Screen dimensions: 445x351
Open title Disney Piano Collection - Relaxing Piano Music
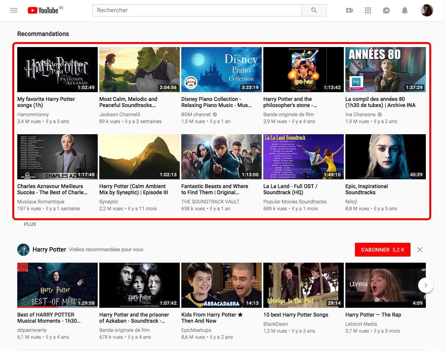click(x=216, y=102)
